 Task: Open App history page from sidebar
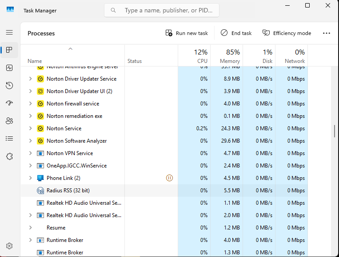pyautogui.click(x=9, y=86)
